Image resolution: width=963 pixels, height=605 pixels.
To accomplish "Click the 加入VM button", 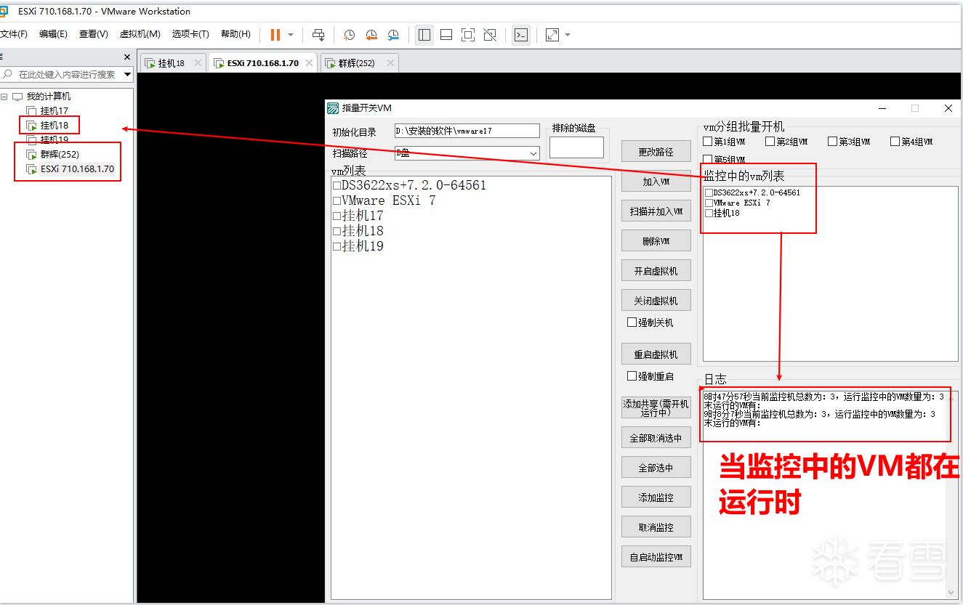I will (x=656, y=182).
